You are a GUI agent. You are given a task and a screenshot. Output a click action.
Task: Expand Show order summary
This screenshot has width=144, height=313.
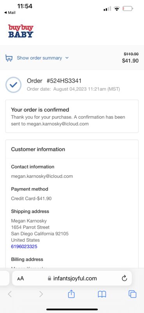click(39, 58)
